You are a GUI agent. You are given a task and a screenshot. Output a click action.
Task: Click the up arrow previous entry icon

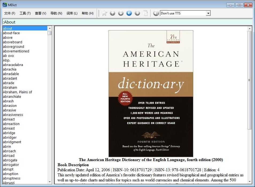tap(113, 13)
